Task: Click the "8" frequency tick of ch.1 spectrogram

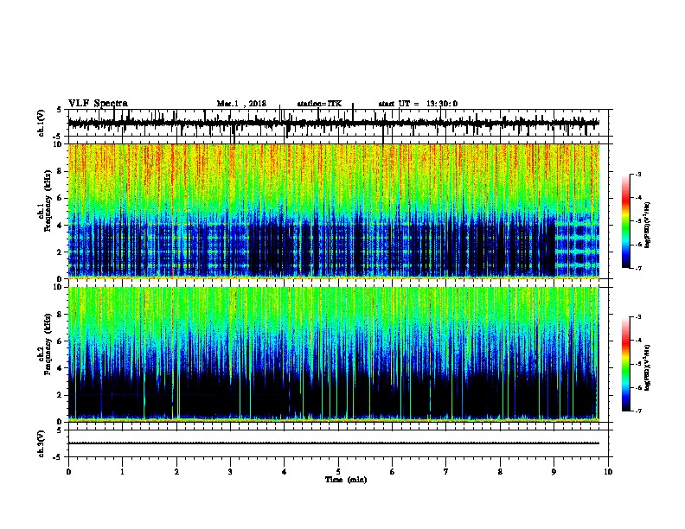Action: (x=61, y=171)
